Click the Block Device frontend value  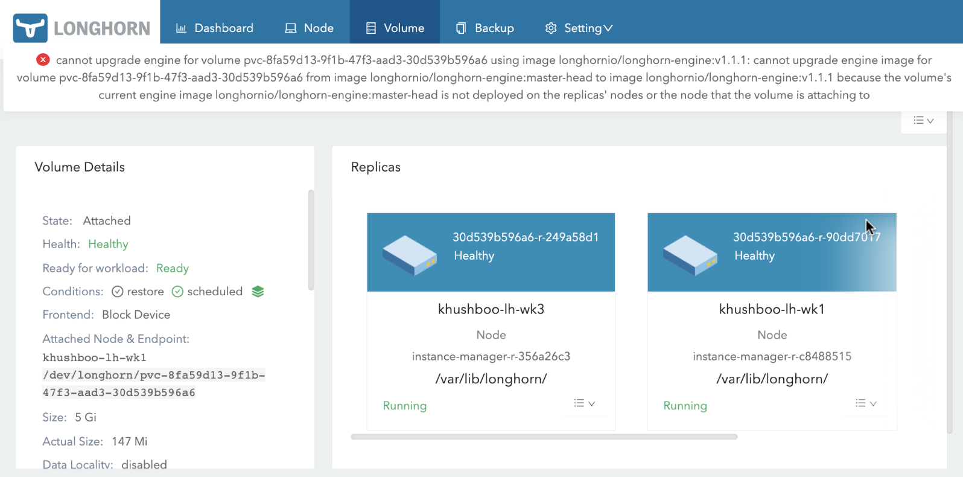[136, 315]
